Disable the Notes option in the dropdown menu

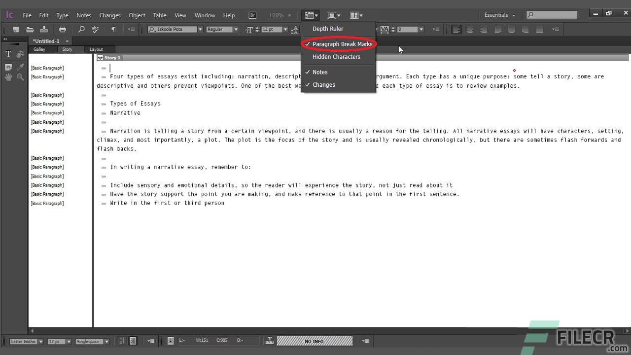[319, 72]
